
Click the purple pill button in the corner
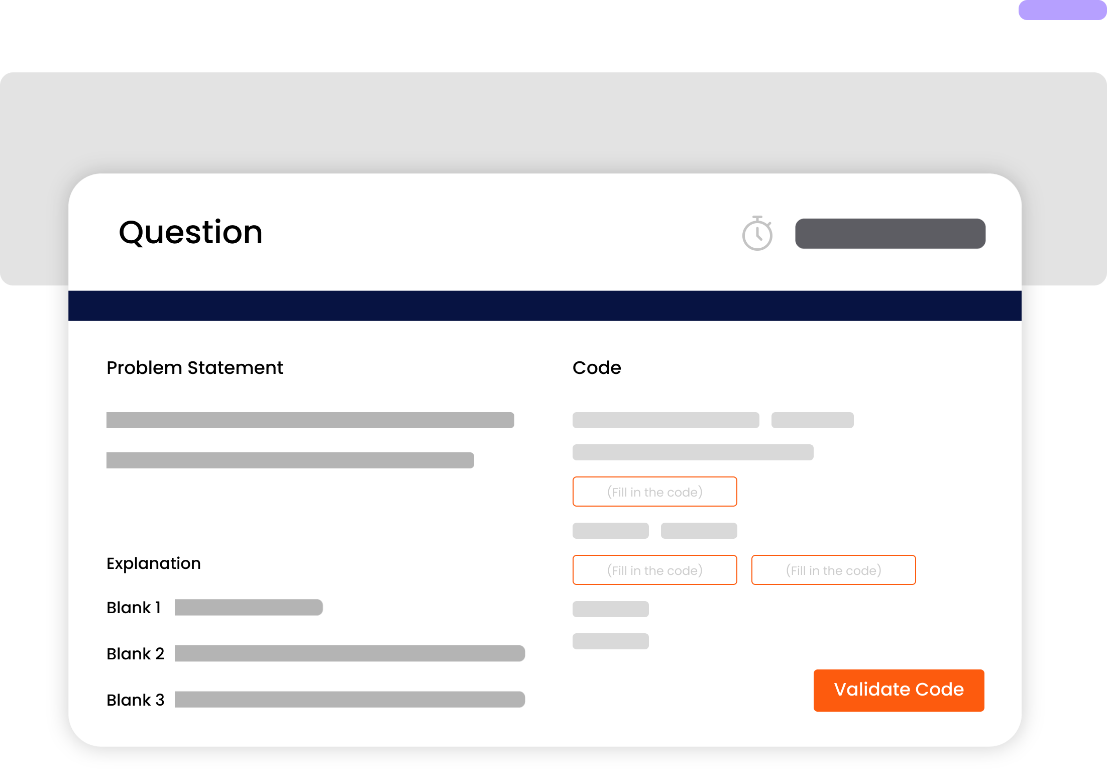[x=1062, y=10]
